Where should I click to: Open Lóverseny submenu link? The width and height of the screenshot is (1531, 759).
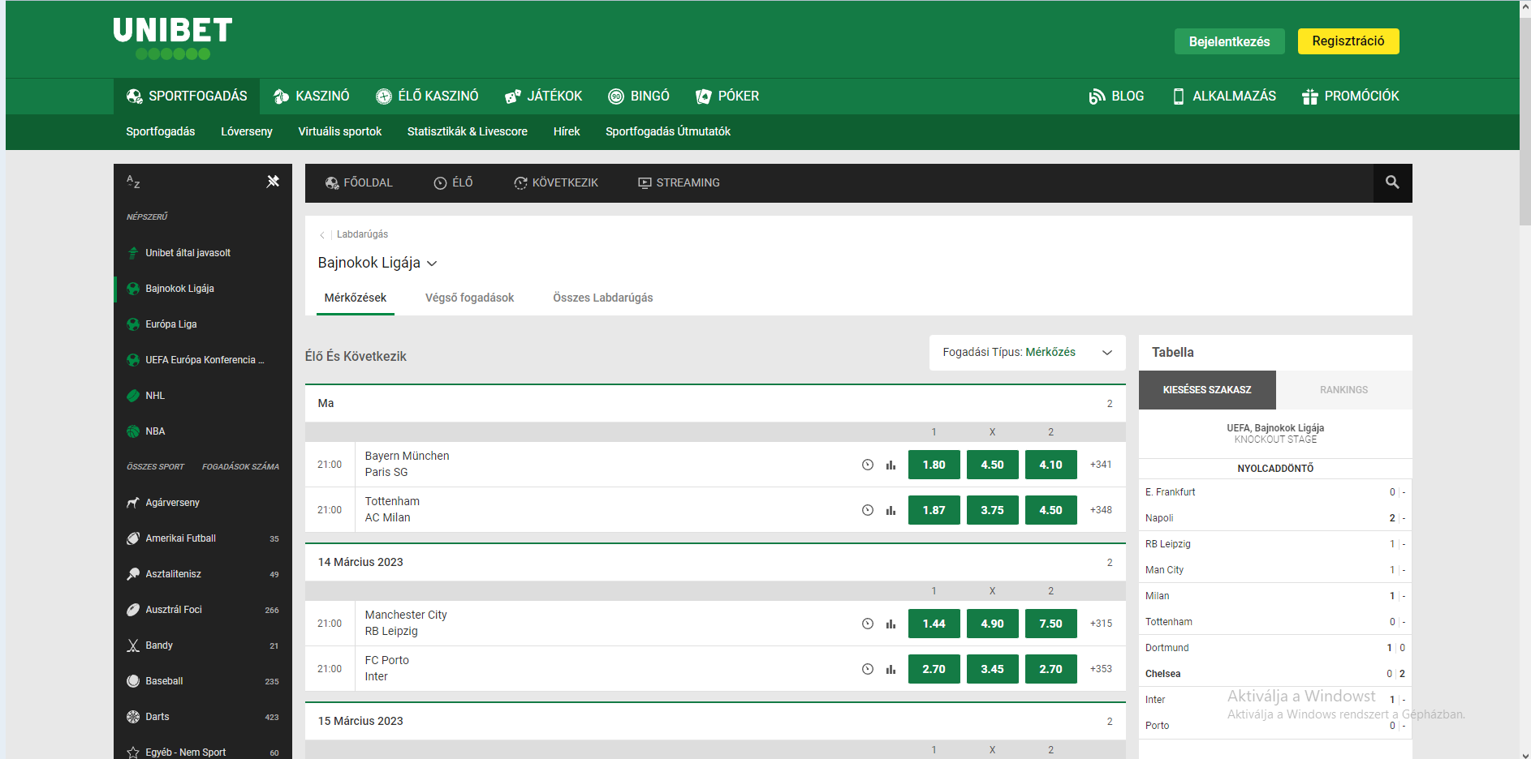247,131
